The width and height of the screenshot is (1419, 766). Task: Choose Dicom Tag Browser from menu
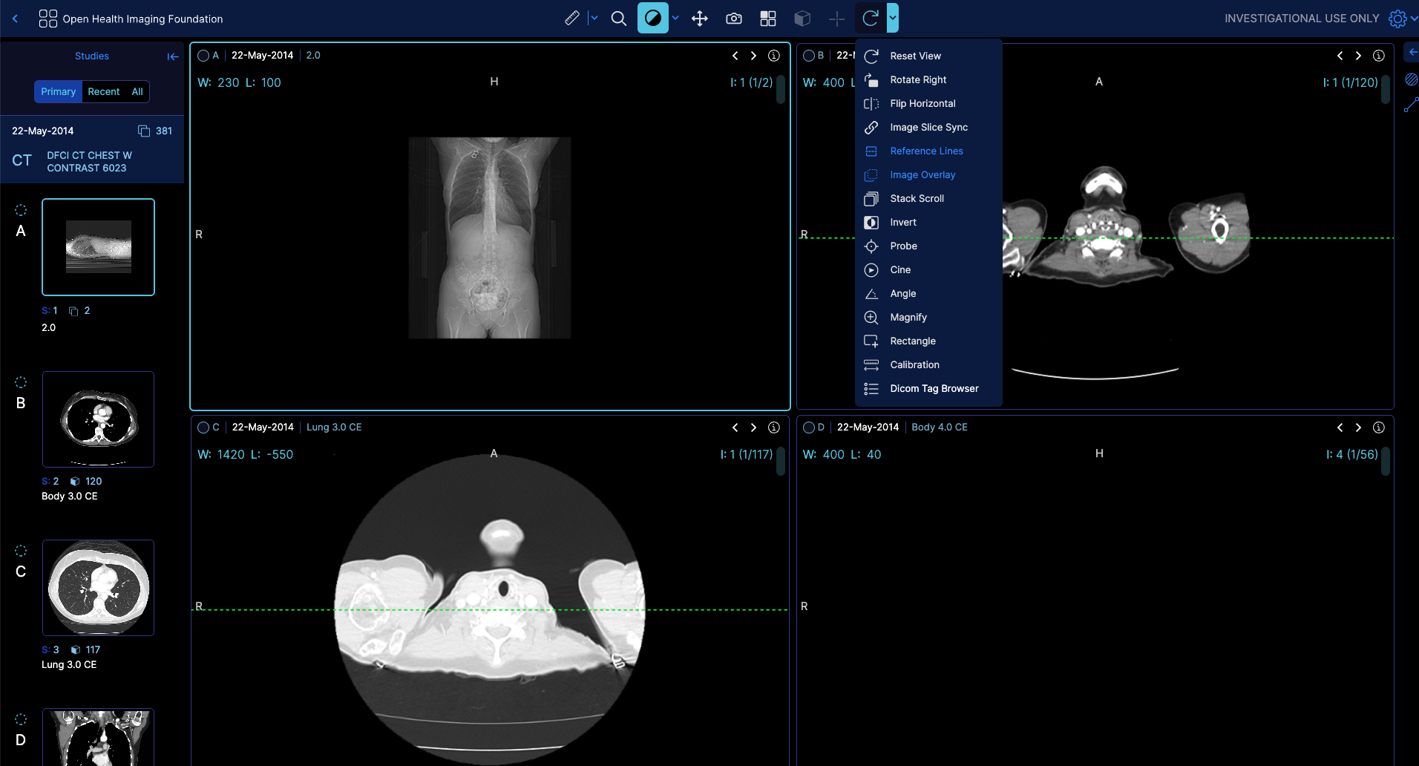(934, 389)
